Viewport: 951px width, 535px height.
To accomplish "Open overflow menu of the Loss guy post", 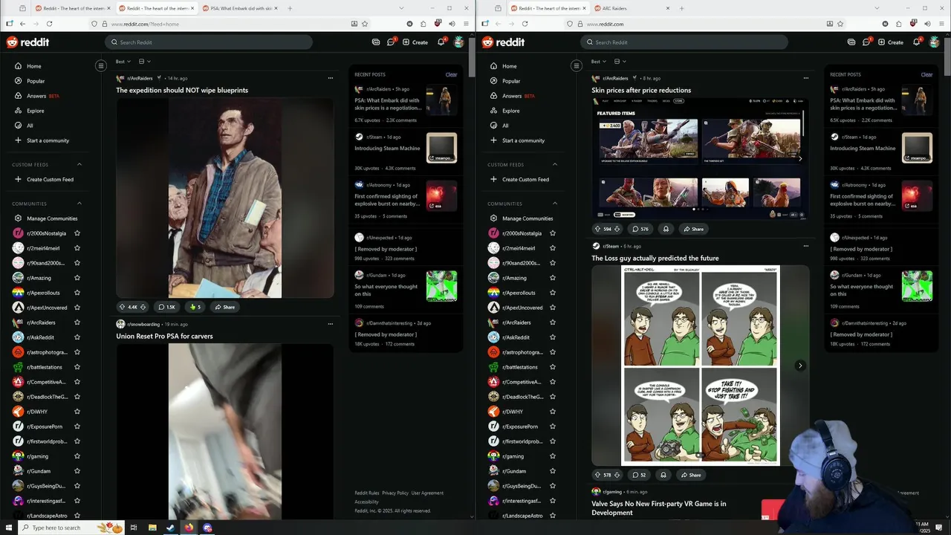I will [806, 246].
